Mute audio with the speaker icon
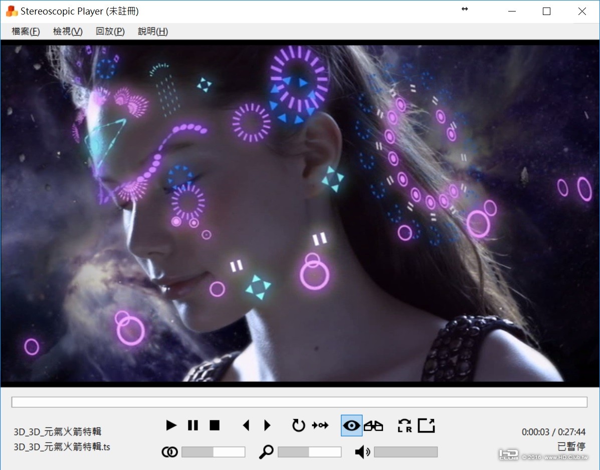Screen dimensions: 600x470 point(362,452)
